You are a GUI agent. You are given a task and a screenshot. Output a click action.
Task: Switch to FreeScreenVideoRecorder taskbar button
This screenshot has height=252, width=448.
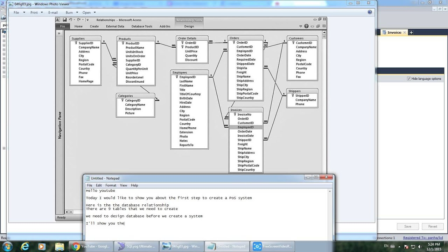pyautogui.click(x=272, y=246)
